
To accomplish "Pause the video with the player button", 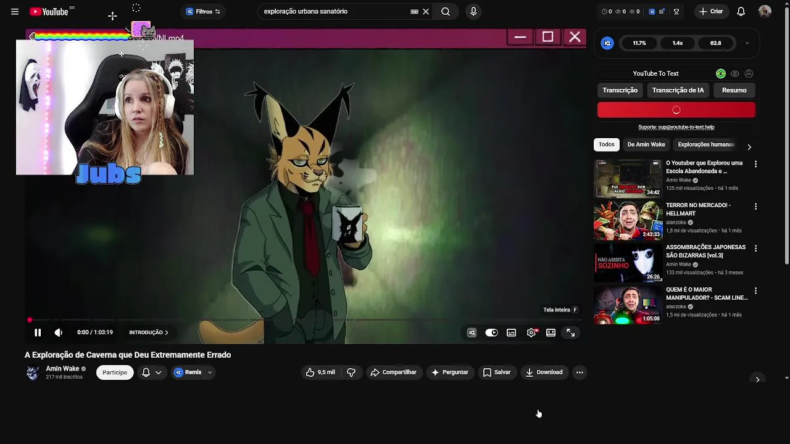I will point(38,332).
